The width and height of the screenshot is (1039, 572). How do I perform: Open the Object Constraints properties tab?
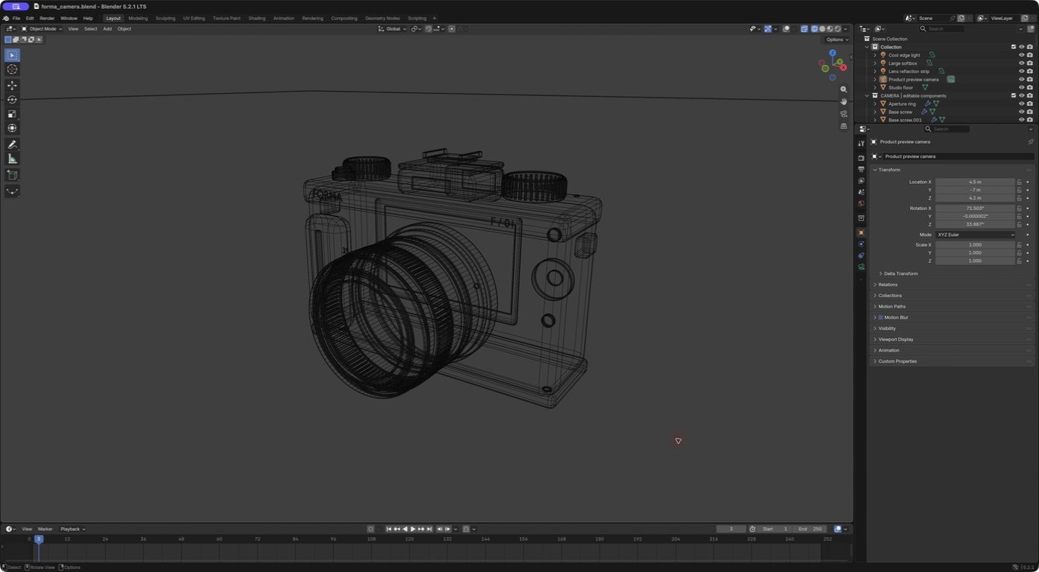pyautogui.click(x=861, y=255)
